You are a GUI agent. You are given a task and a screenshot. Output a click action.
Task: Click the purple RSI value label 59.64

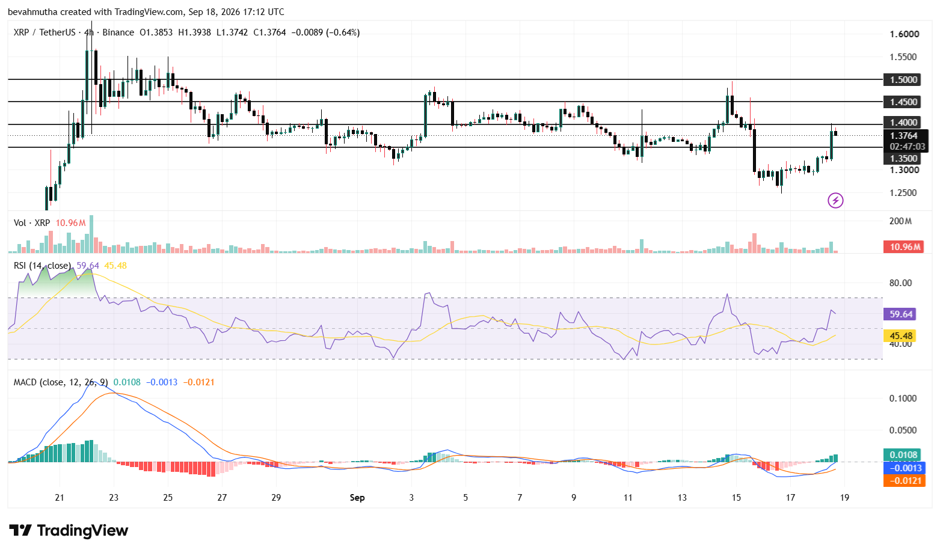[901, 314]
